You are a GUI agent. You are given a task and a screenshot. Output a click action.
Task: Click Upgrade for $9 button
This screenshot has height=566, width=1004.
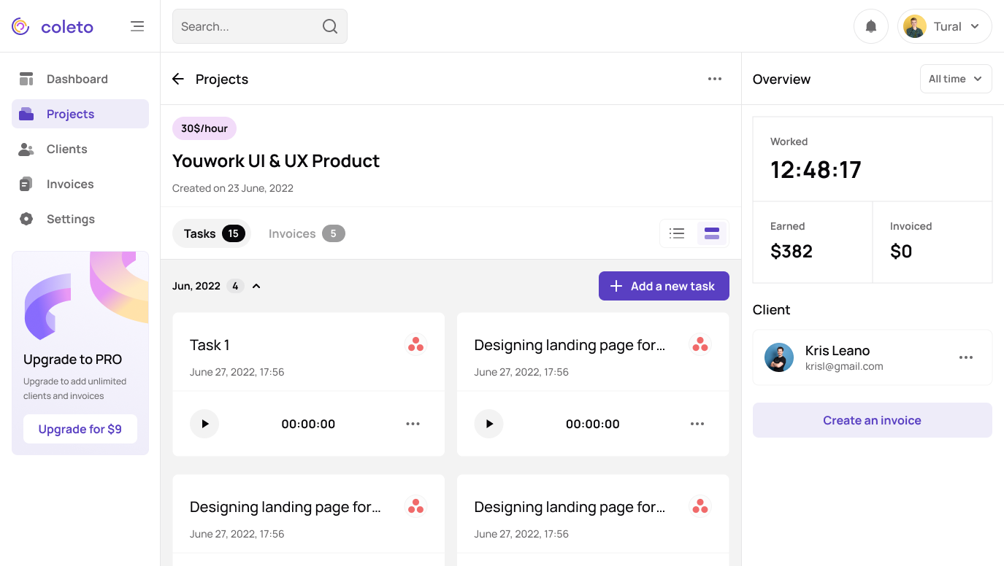[x=80, y=429]
